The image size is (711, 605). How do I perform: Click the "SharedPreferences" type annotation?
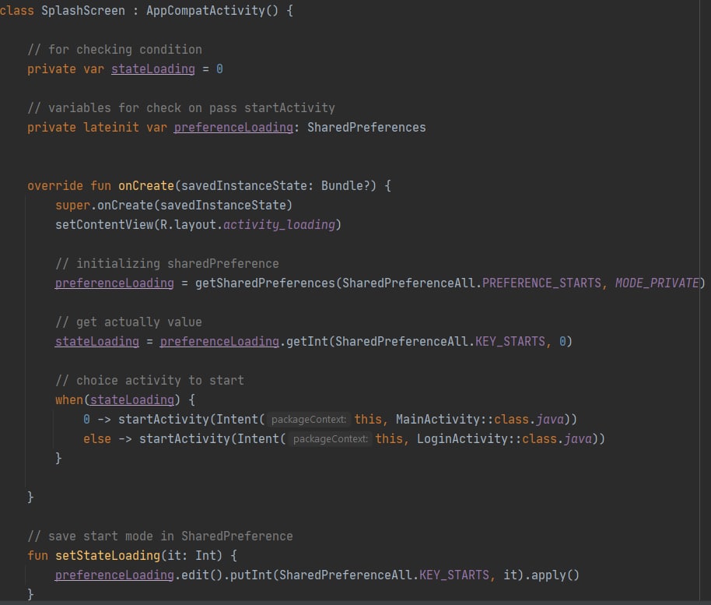point(367,128)
